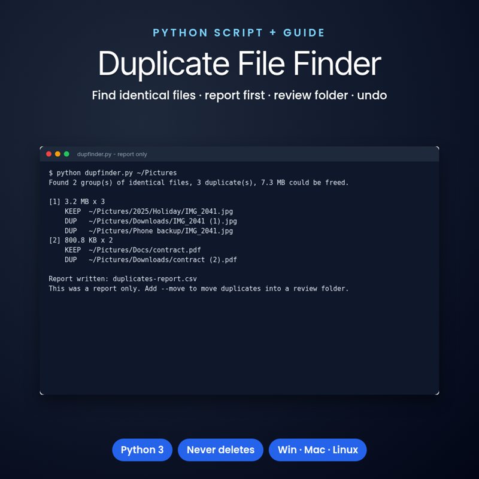Click 'Report written: duplicates-report.csv' line

tap(123, 279)
